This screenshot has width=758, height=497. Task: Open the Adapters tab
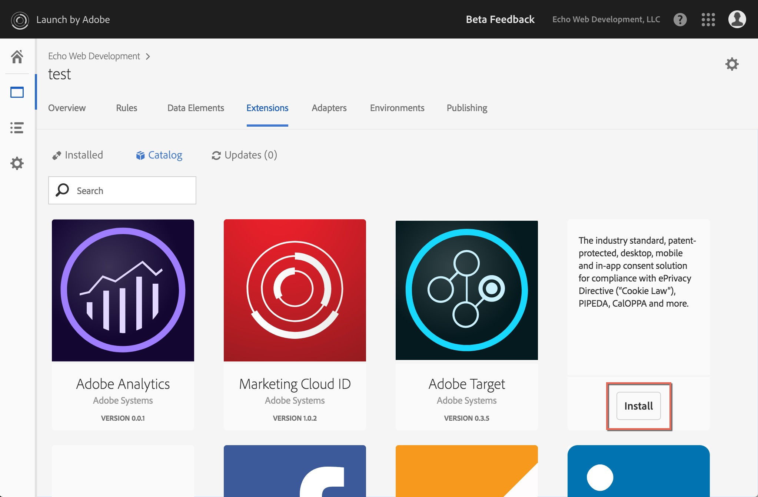(329, 108)
